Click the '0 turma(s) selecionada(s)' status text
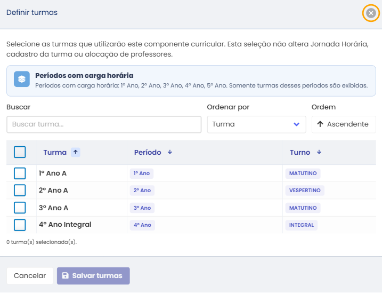Screen dimensions: 382x293 [x=42, y=242]
